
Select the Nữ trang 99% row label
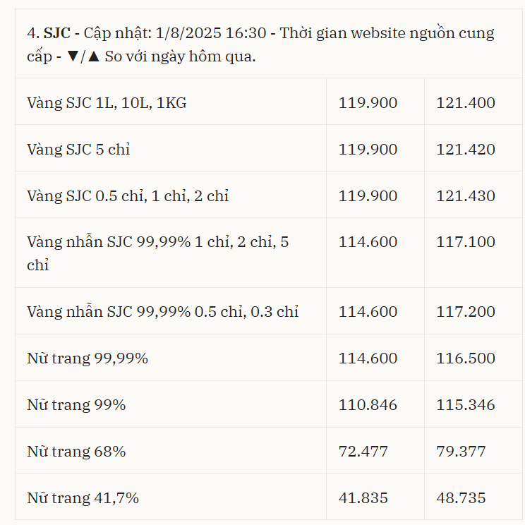click(76, 404)
